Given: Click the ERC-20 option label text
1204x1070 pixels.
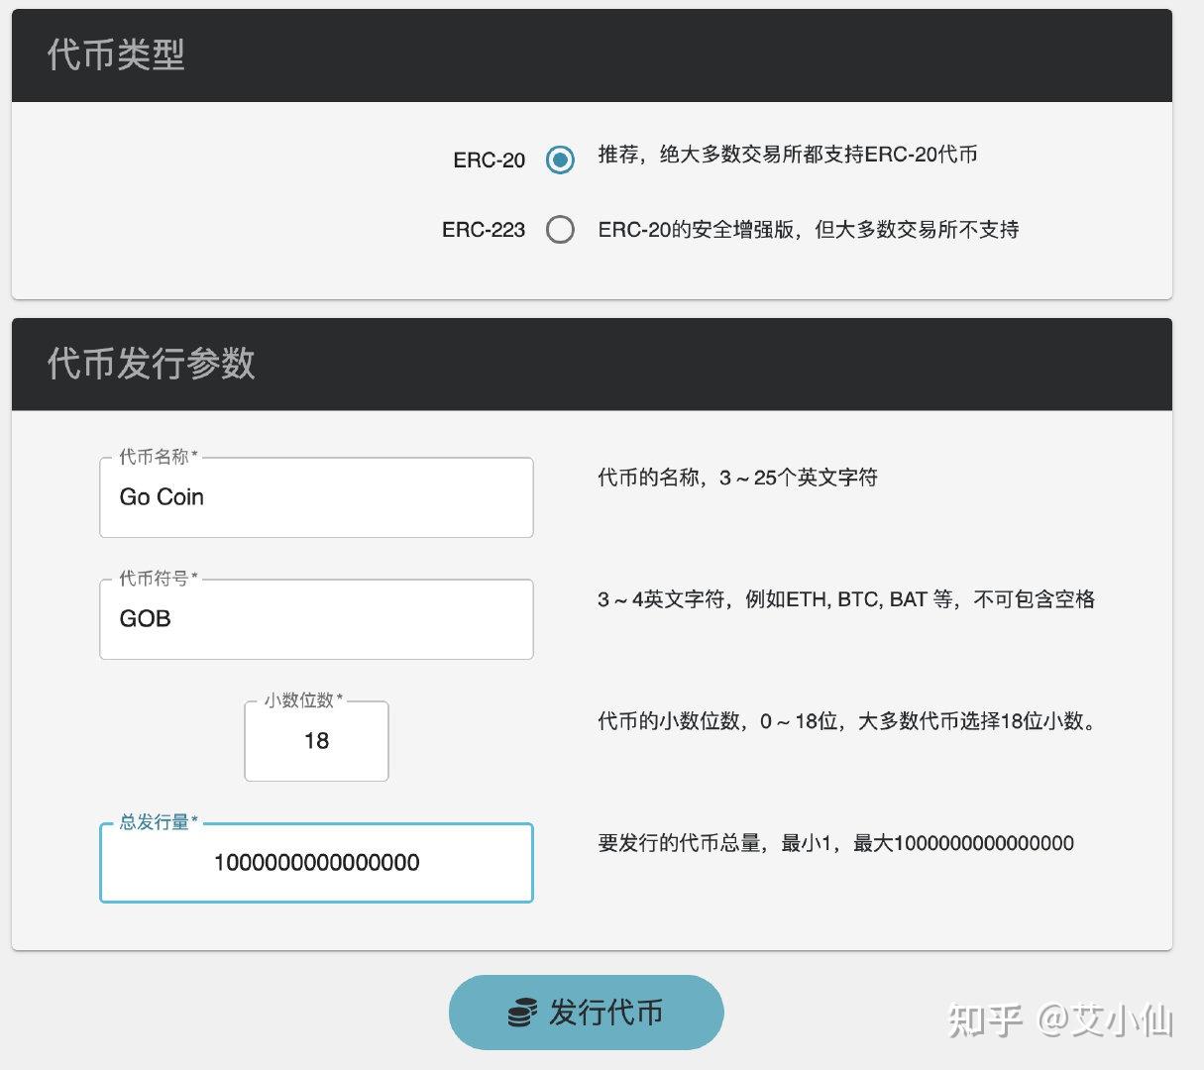Looking at the screenshot, I should tap(490, 160).
